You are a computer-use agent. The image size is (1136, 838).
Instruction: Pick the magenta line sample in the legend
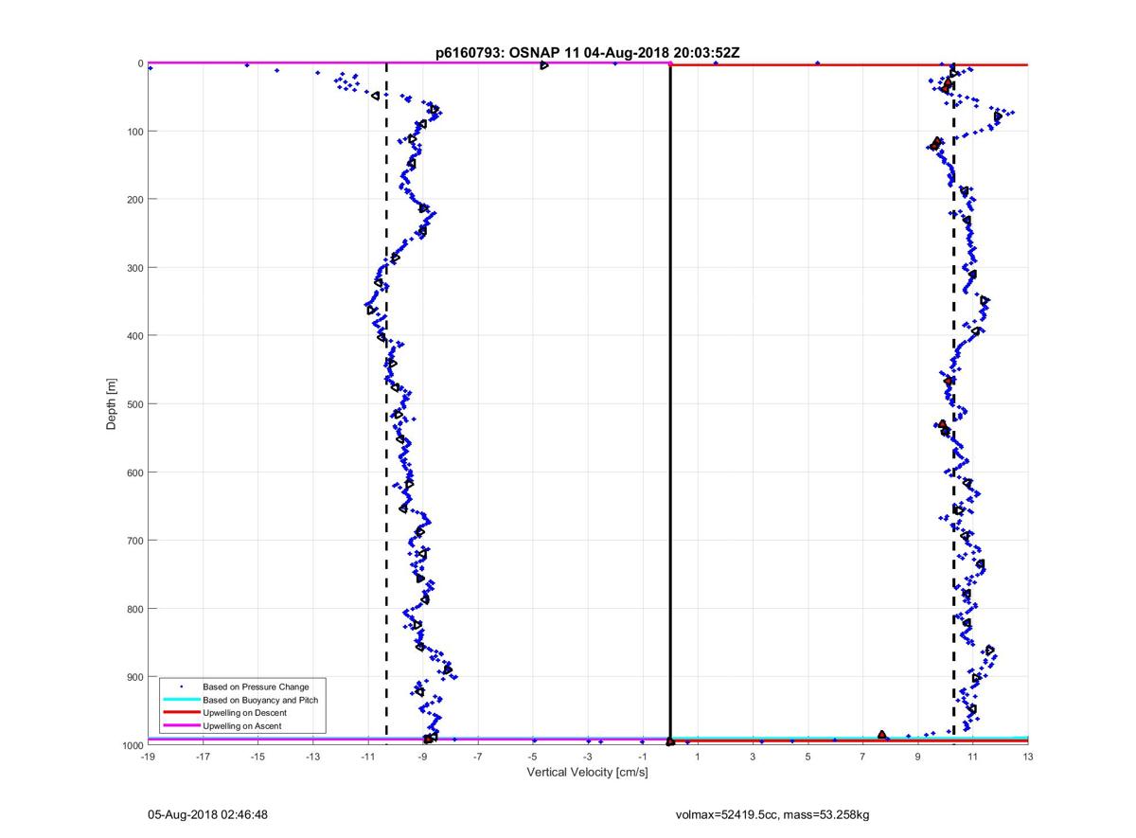pyautogui.click(x=181, y=726)
